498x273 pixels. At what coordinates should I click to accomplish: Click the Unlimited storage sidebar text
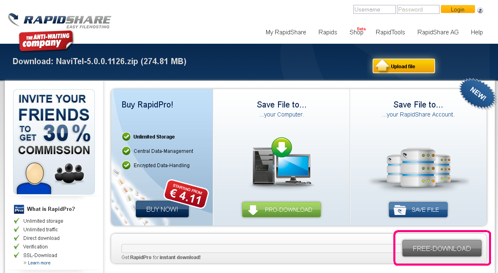click(x=43, y=221)
